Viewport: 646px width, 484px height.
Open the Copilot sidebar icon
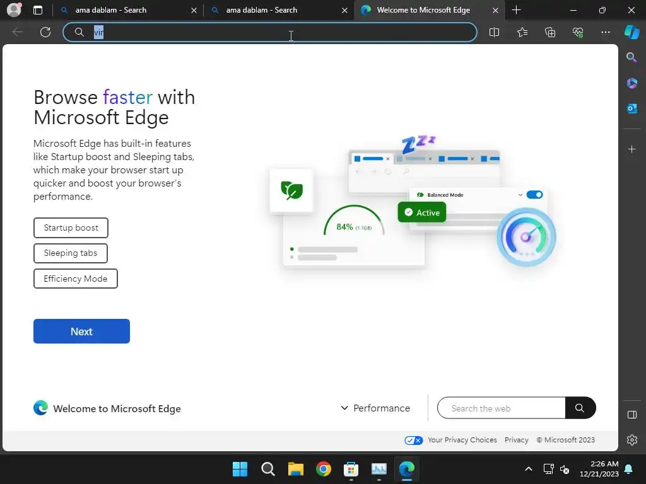[x=631, y=32]
